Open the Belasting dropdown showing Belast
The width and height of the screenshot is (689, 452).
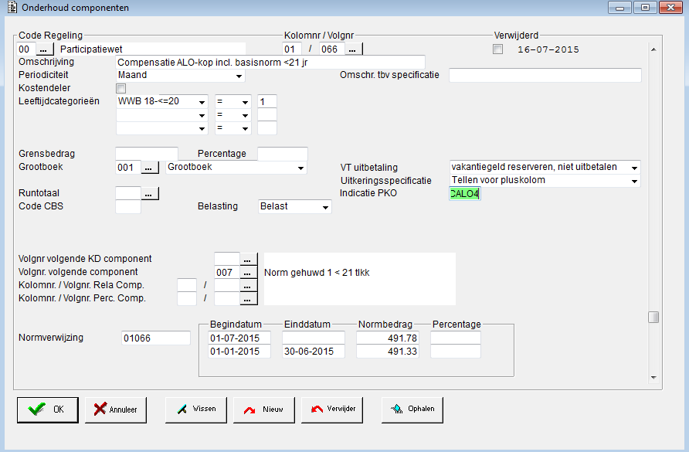coord(295,206)
